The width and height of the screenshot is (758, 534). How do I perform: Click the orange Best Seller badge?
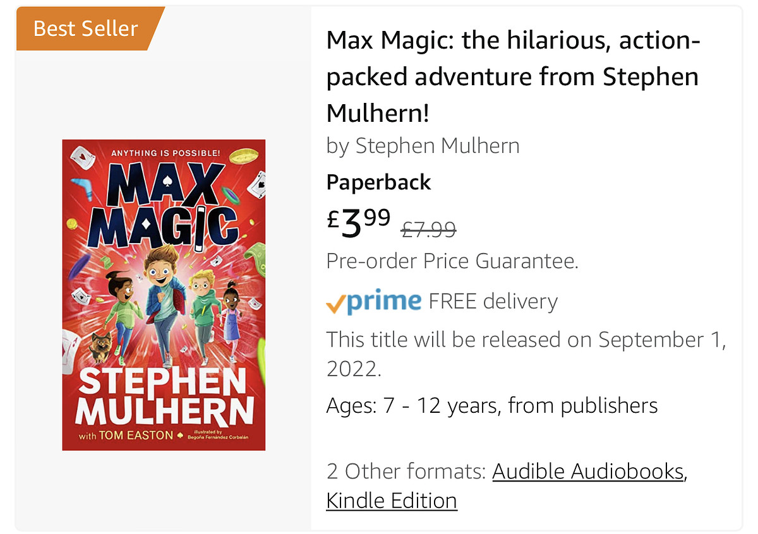tap(86, 28)
